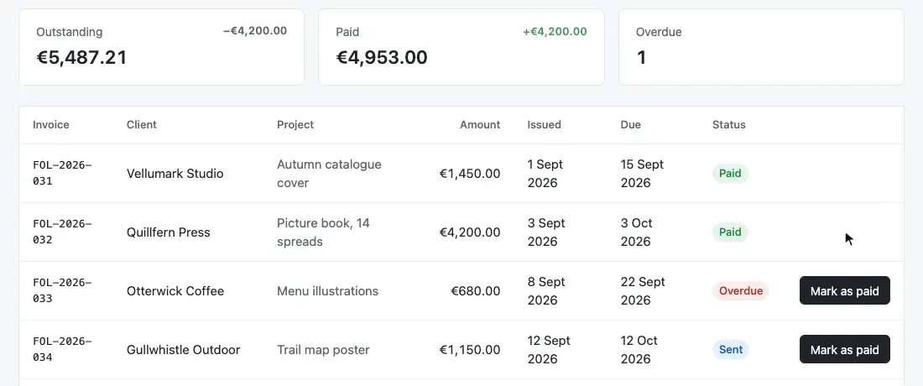
Task: Select invoice number FOL-2026-031
Action: [x=62, y=173]
